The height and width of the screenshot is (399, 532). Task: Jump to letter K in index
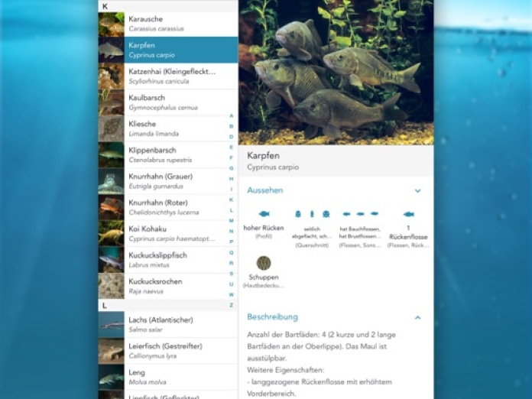click(x=232, y=199)
